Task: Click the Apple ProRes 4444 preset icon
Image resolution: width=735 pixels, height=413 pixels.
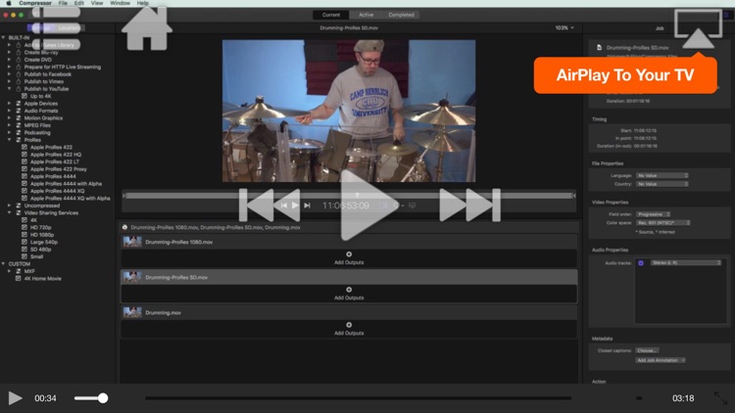Action: [24, 176]
